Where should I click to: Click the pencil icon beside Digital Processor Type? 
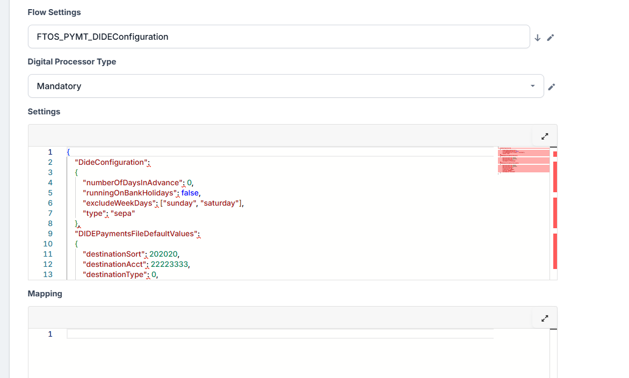point(551,86)
